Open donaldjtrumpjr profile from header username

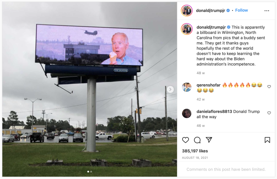coord(210,11)
